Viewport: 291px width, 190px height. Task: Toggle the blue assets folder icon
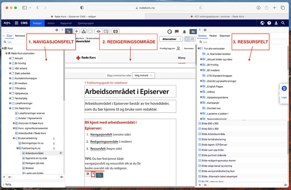192,31
